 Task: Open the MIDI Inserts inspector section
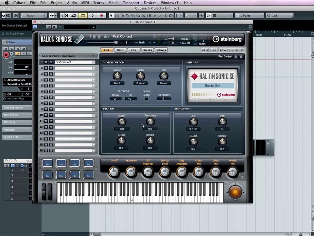(17, 115)
